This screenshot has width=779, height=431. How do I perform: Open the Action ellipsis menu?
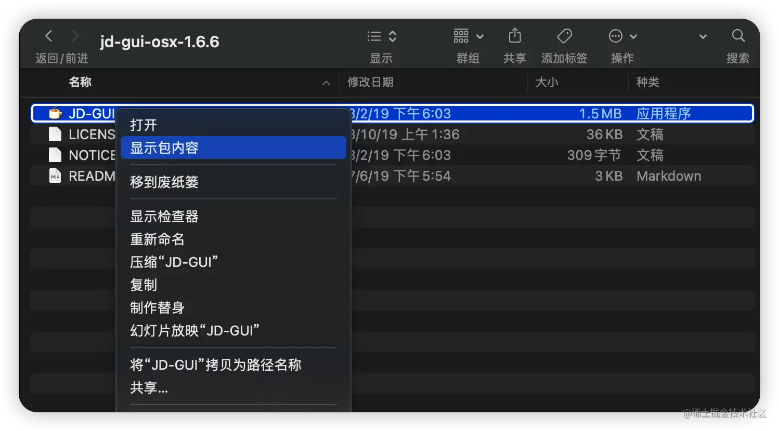point(622,36)
